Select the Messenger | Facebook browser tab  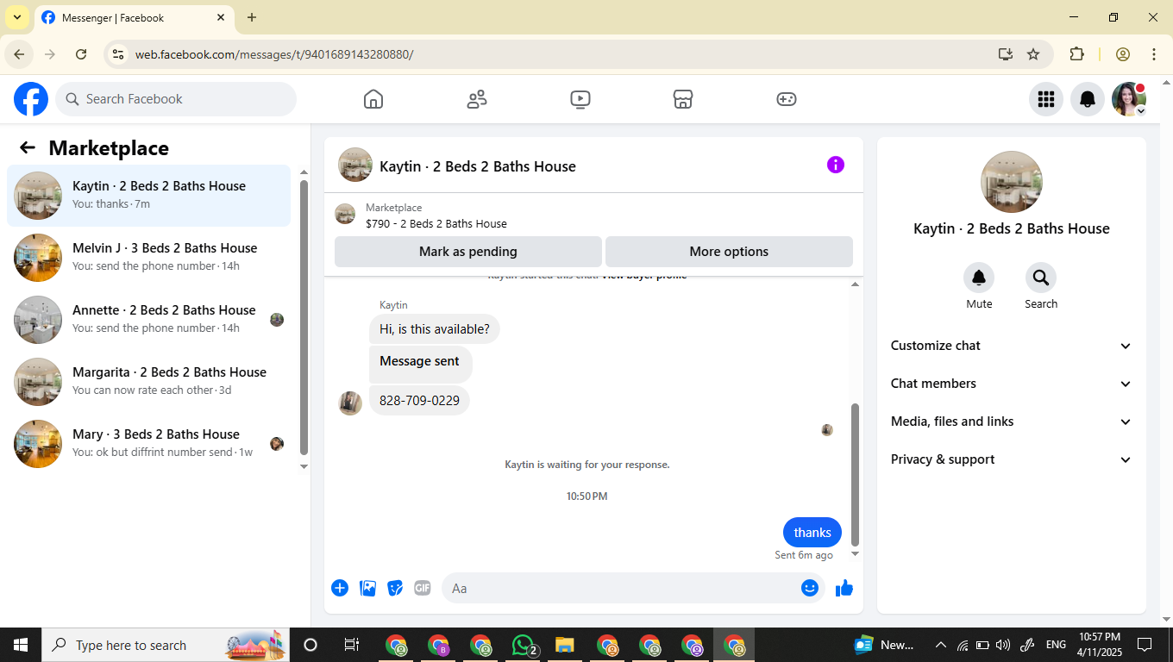(134, 17)
